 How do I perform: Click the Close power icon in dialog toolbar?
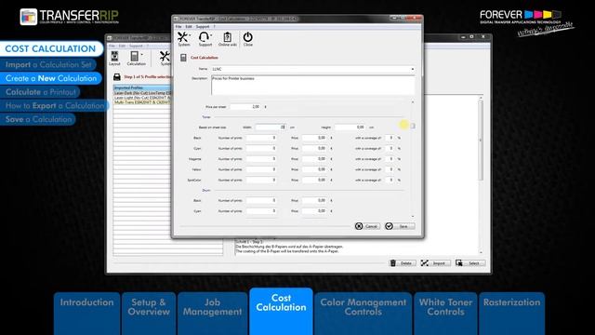click(248, 37)
